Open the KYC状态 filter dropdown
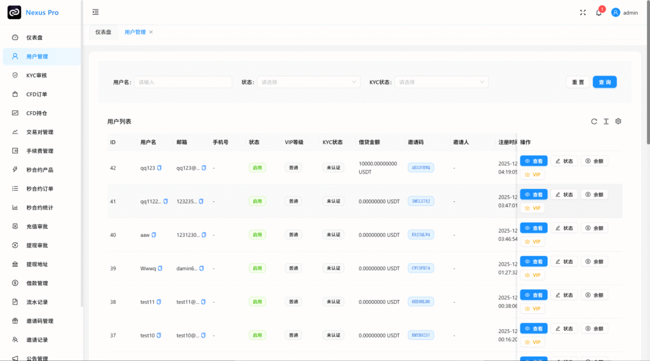 point(441,82)
